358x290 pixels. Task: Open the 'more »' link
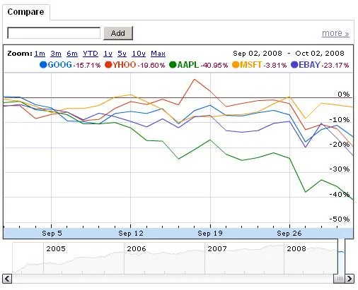coord(335,33)
